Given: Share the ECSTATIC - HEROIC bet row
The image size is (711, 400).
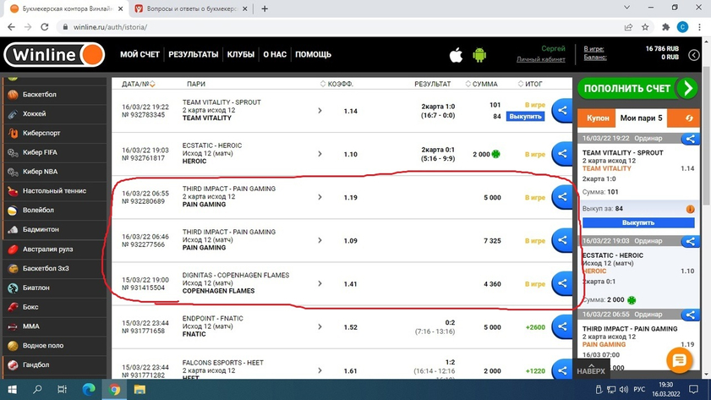Looking at the screenshot, I should point(562,153).
